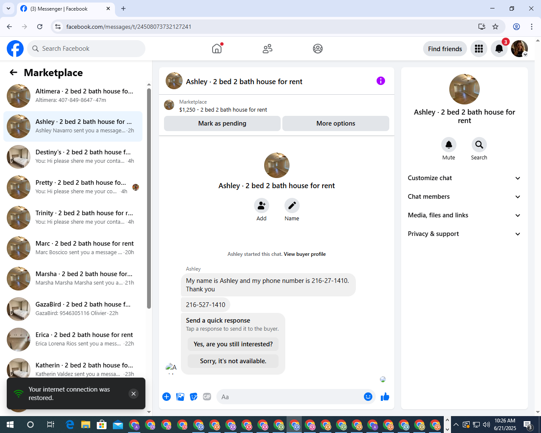Image resolution: width=541 pixels, height=433 pixels.
Task: Bookmark this page with the star icon
Action: (495, 27)
